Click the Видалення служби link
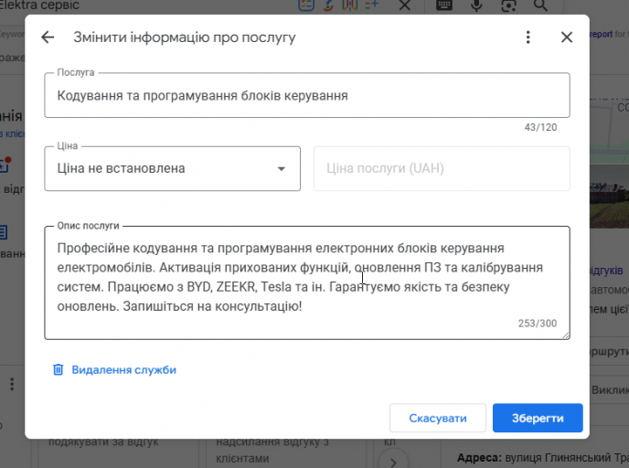The width and height of the screenshot is (629, 468). click(124, 370)
